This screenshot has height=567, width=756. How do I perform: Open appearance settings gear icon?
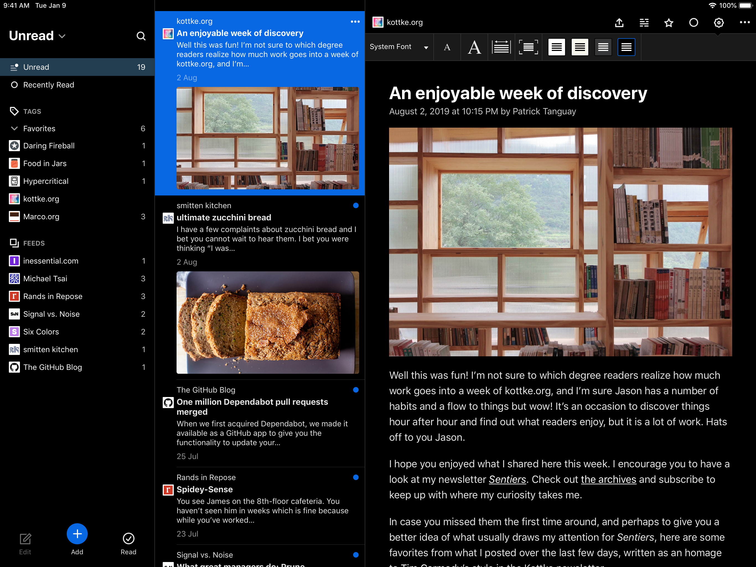pos(718,23)
